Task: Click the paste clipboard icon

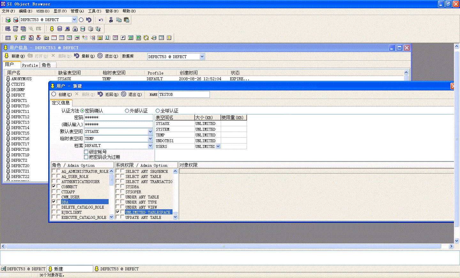Action: (126, 20)
